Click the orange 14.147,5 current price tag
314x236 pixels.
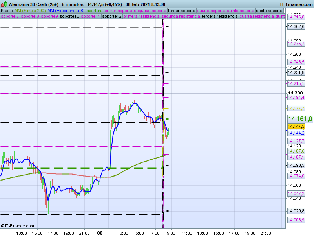pyautogui.click(x=296, y=126)
